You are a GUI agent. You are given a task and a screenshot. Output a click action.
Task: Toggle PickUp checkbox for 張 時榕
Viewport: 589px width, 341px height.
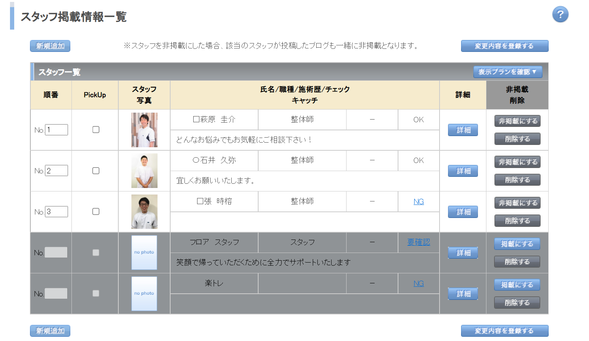[96, 211]
